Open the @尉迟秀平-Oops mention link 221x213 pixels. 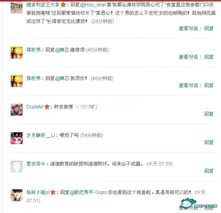pyautogui.click(x=89, y=192)
